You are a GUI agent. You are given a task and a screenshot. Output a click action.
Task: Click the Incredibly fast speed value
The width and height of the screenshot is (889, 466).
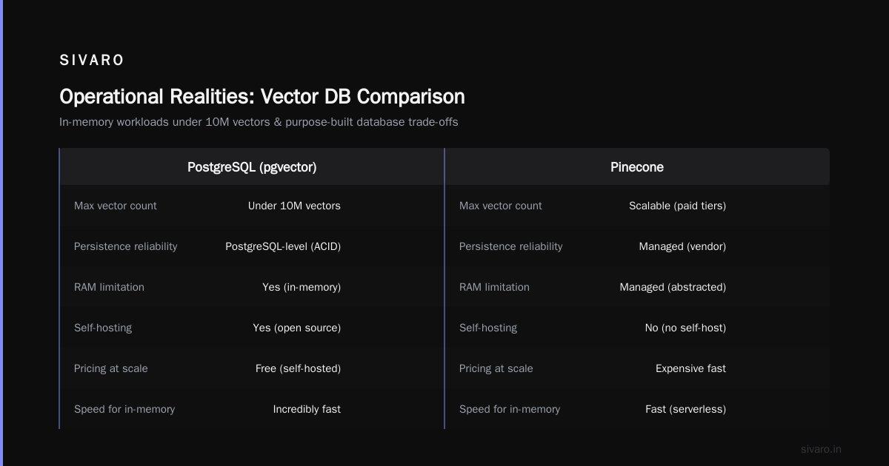pos(307,409)
